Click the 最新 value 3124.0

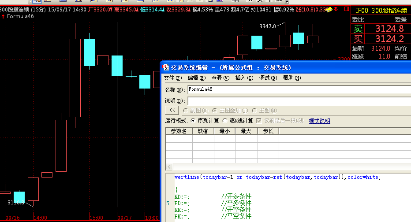[381, 48]
